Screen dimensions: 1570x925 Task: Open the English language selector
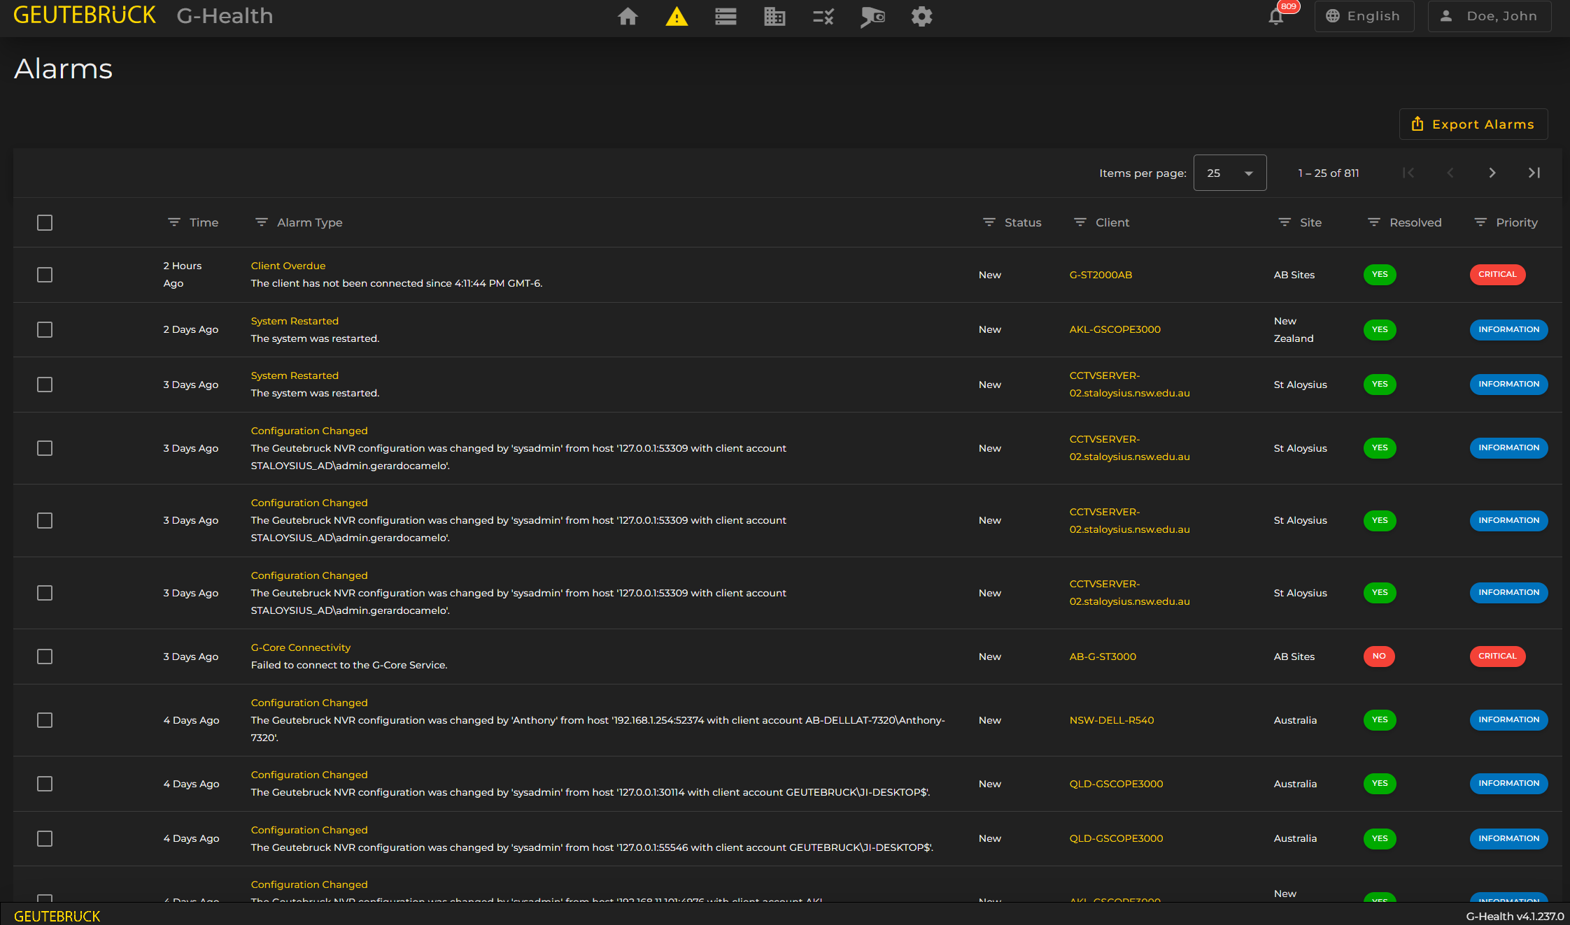click(x=1364, y=16)
